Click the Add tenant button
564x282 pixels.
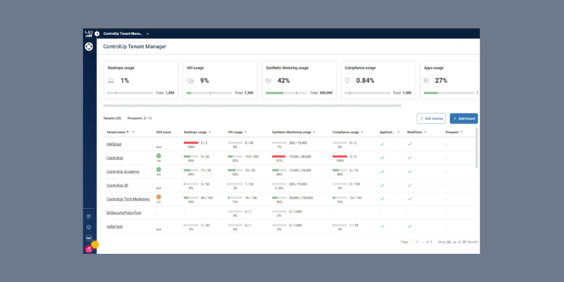(464, 118)
